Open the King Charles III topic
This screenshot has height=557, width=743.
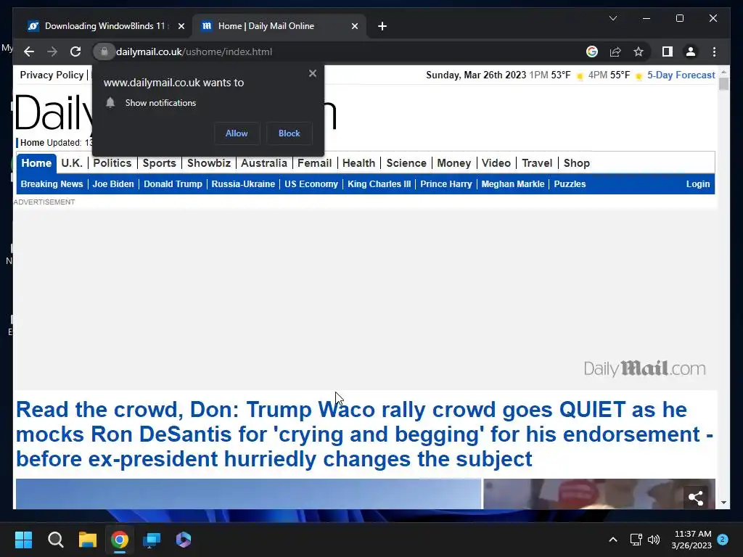point(379,183)
